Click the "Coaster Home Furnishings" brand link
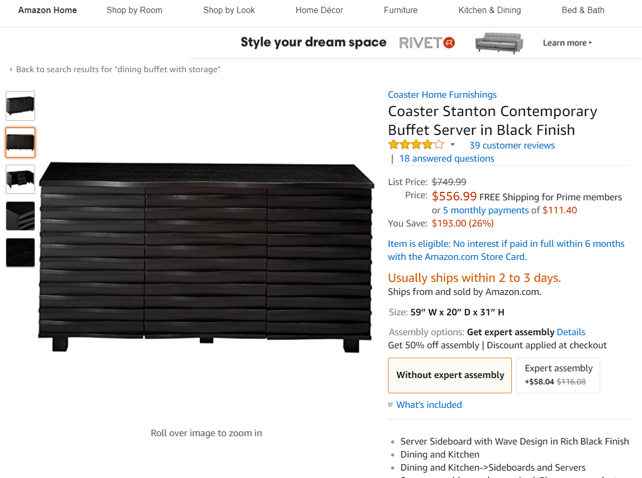This screenshot has width=642, height=478. [442, 95]
